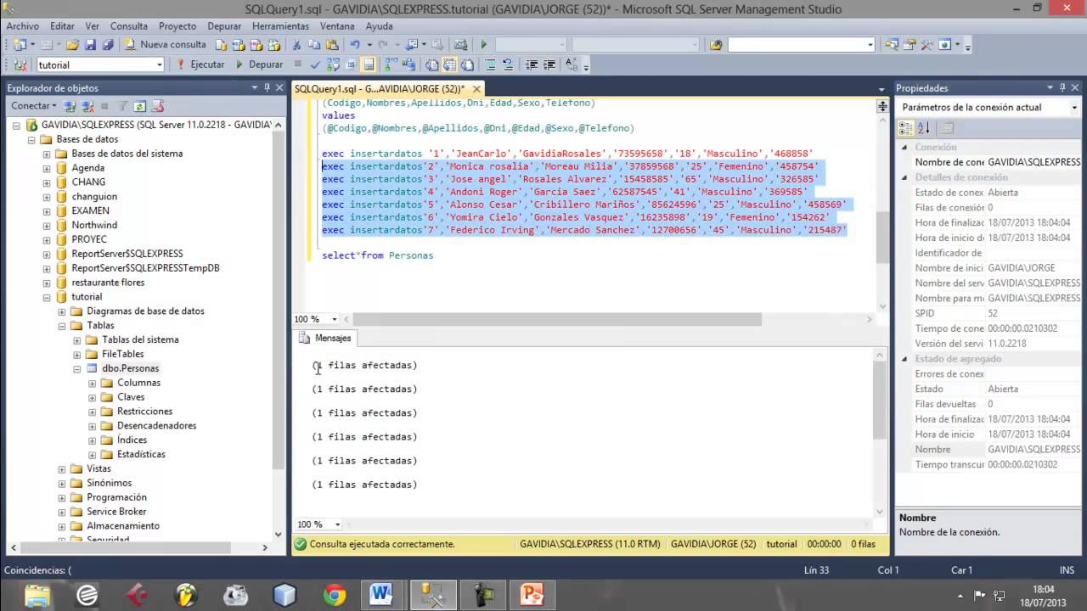Pin the Propiedades panel

coord(1062,87)
